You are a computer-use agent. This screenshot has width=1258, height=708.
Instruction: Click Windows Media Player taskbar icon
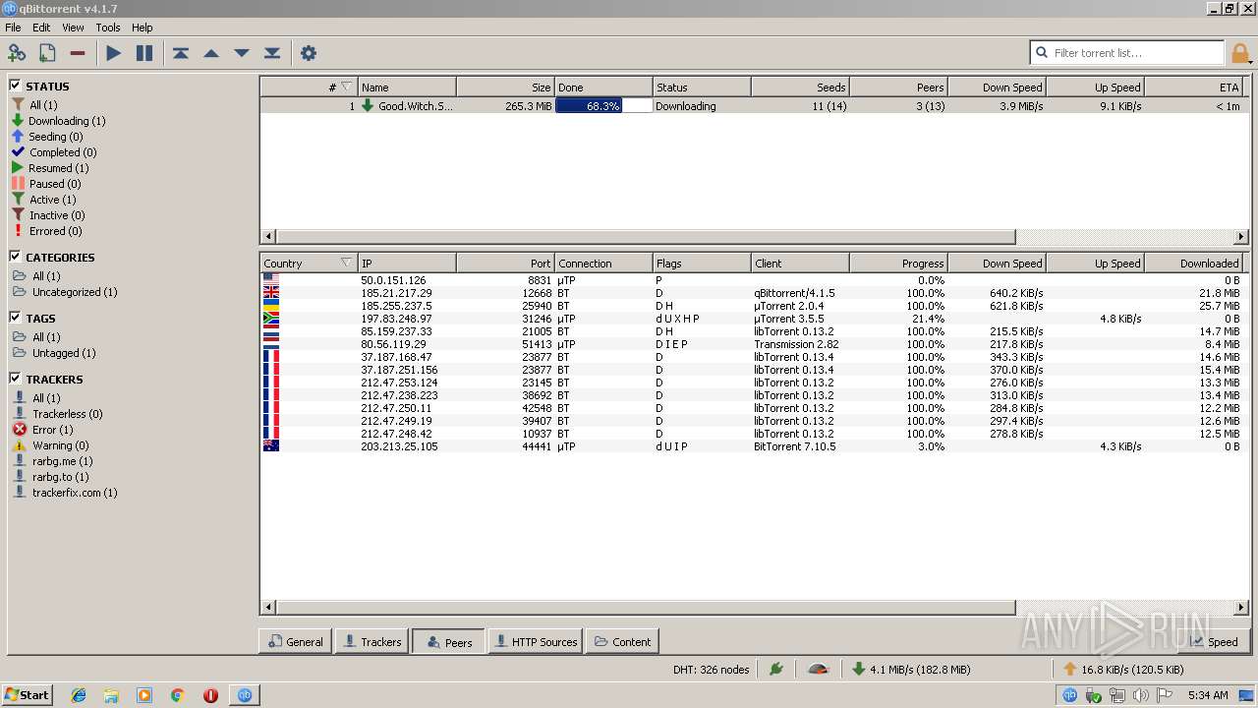click(144, 694)
